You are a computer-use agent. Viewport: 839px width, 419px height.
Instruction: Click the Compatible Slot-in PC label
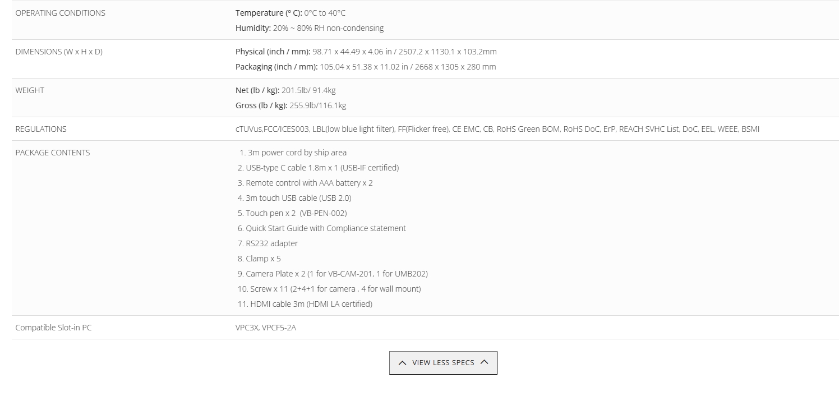pyautogui.click(x=53, y=328)
